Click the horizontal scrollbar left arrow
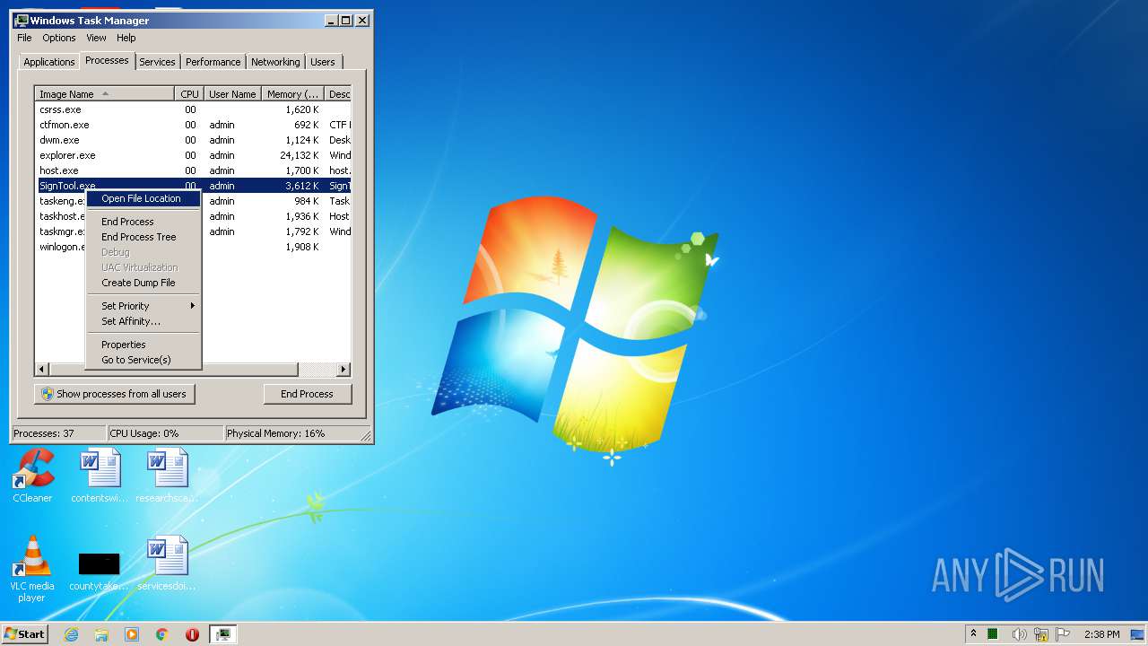Screen dimensions: 1148x646 pyautogui.click(x=42, y=370)
